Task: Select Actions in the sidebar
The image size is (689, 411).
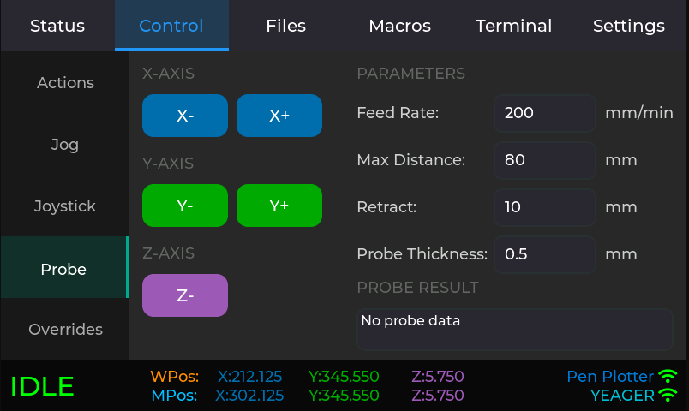Action: (x=65, y=83)
